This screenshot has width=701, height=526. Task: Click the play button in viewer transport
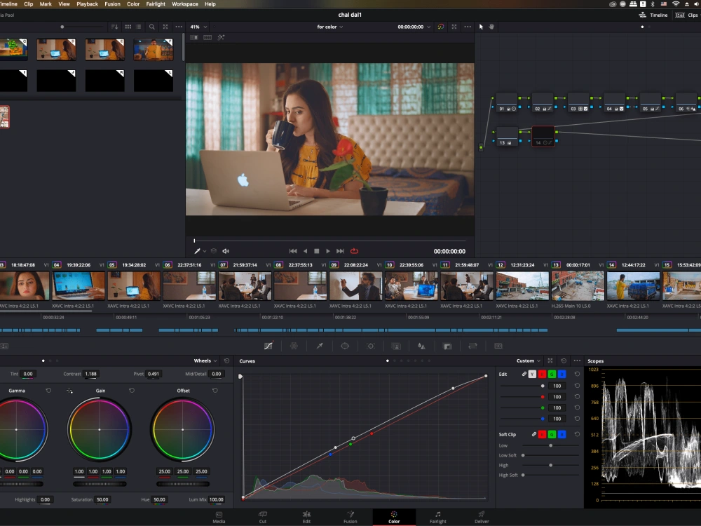[x=328, y=251]
